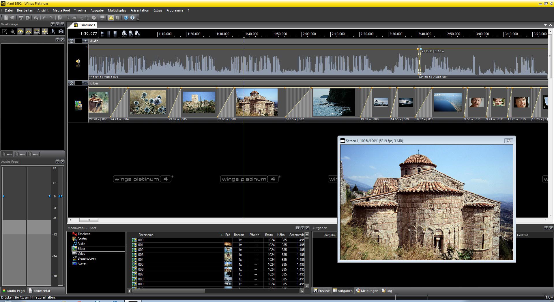This screenshot has height=302, width=554.
Task: Start playback with the play button
Action: tap(103, 34)
